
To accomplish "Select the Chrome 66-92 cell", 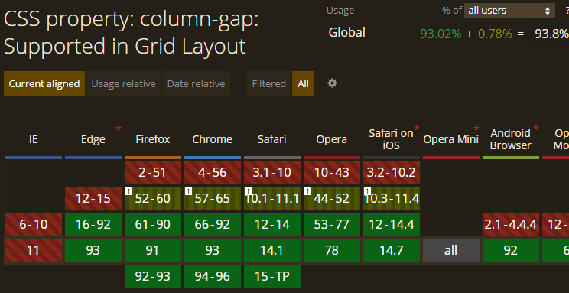I will [213, 224].
